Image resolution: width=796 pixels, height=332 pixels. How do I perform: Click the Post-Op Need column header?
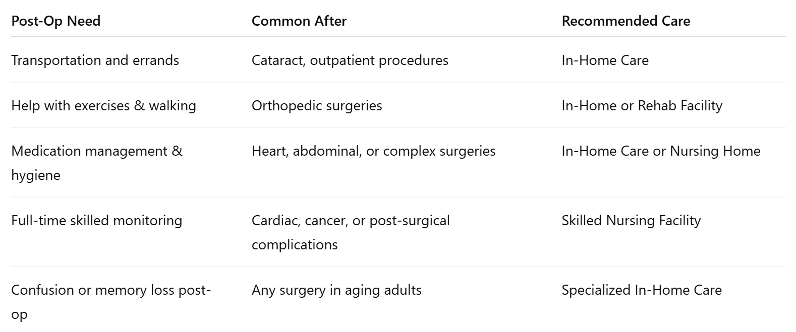tap(56, 21)
